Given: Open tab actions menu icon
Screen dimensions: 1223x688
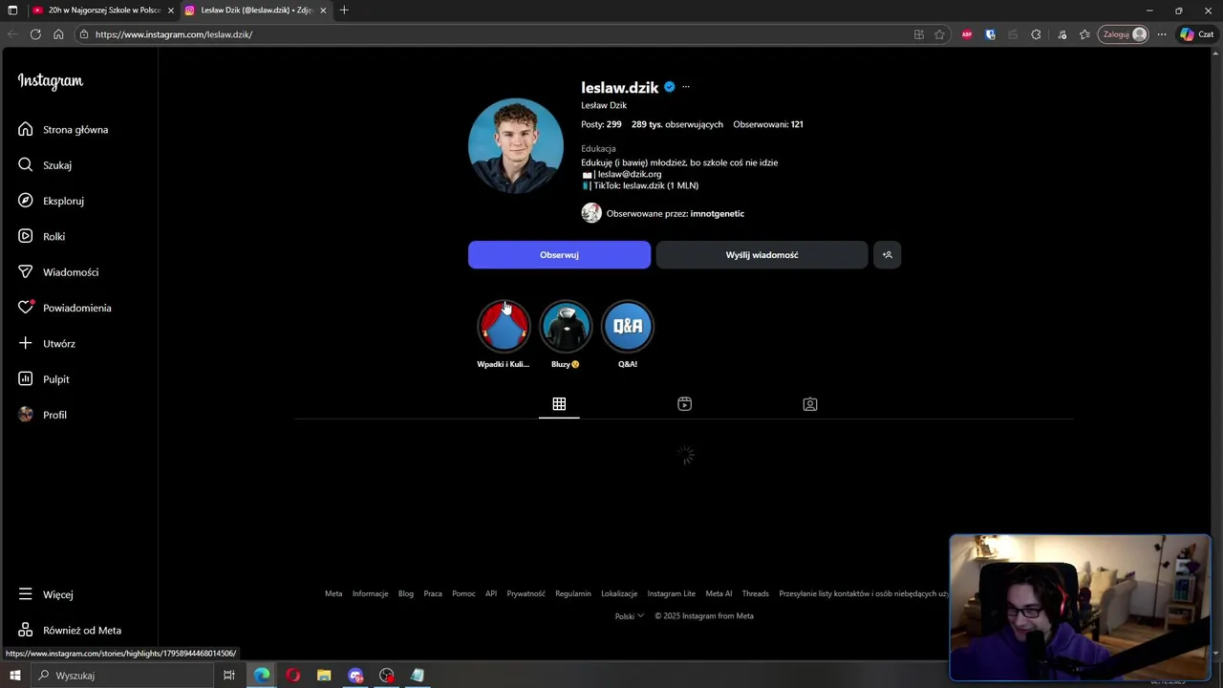Looking at the screenshot, I should pos(12,11).
